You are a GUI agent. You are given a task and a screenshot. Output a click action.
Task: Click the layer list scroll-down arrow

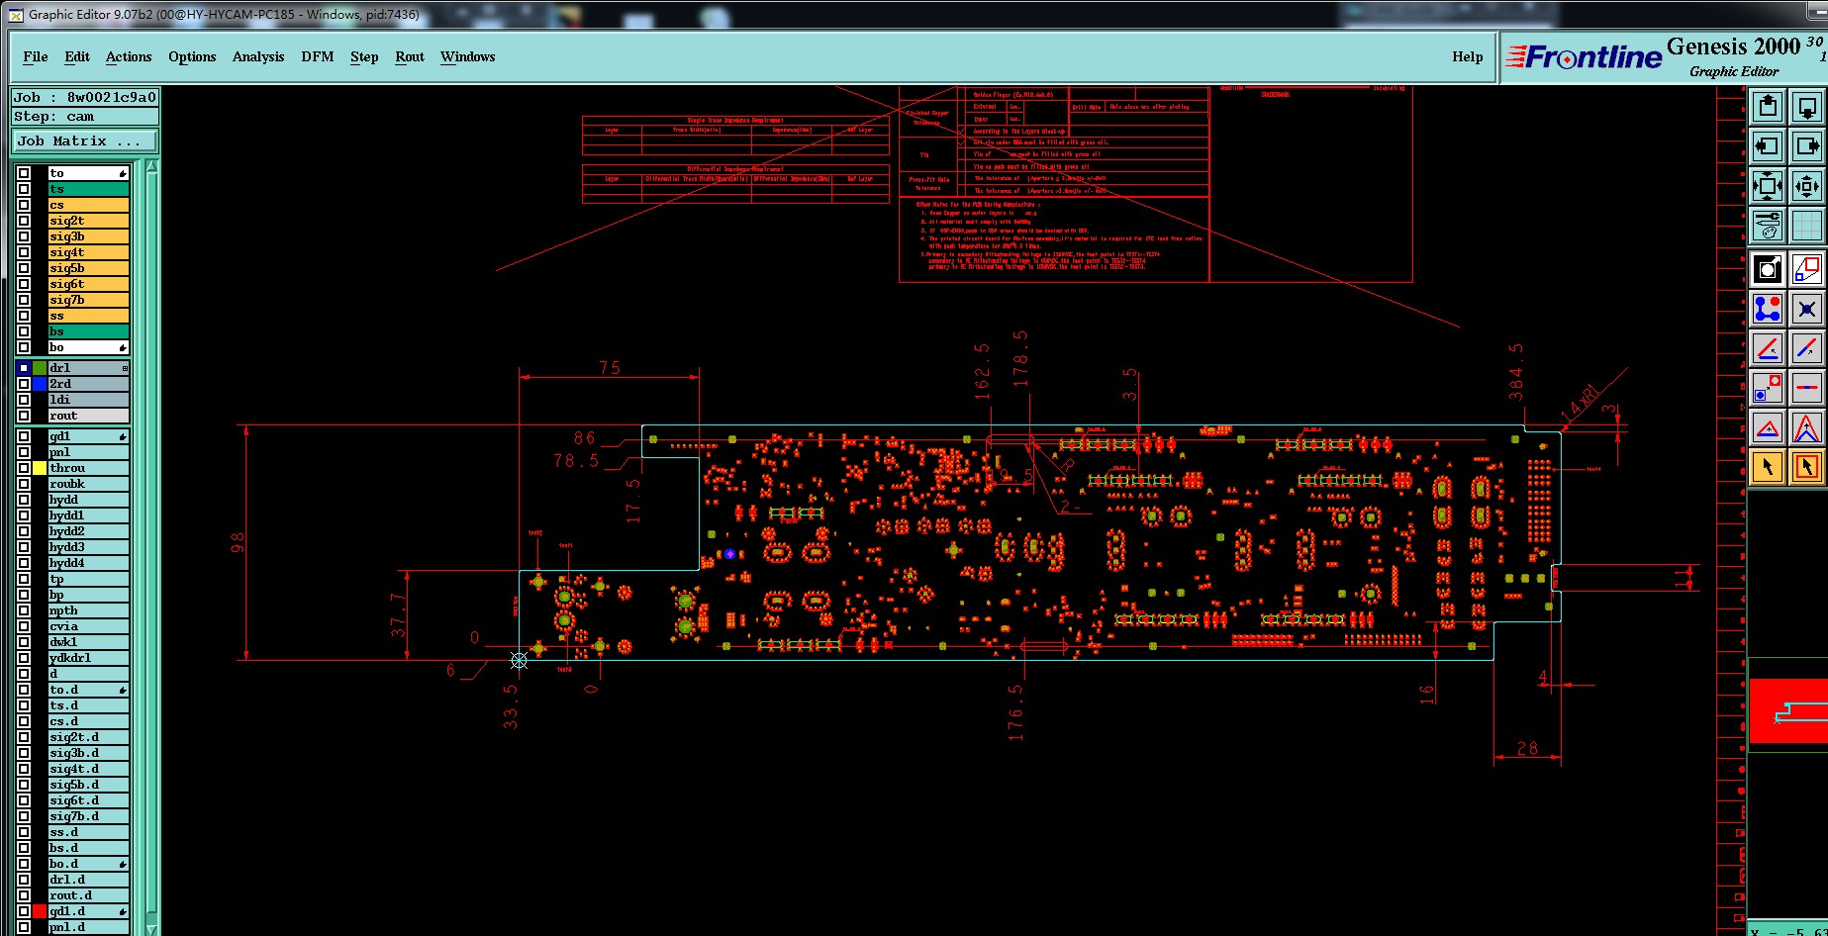[151, 928]
